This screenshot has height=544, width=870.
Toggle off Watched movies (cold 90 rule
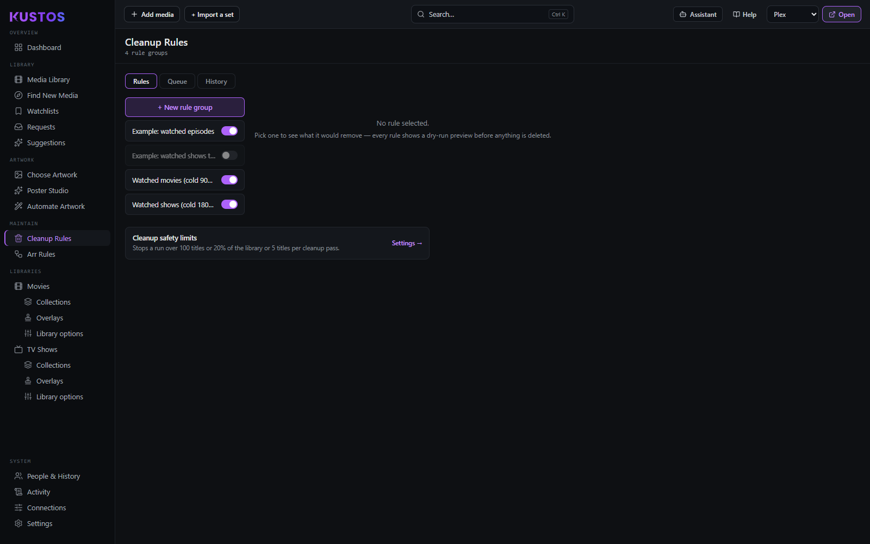[229, 180]
